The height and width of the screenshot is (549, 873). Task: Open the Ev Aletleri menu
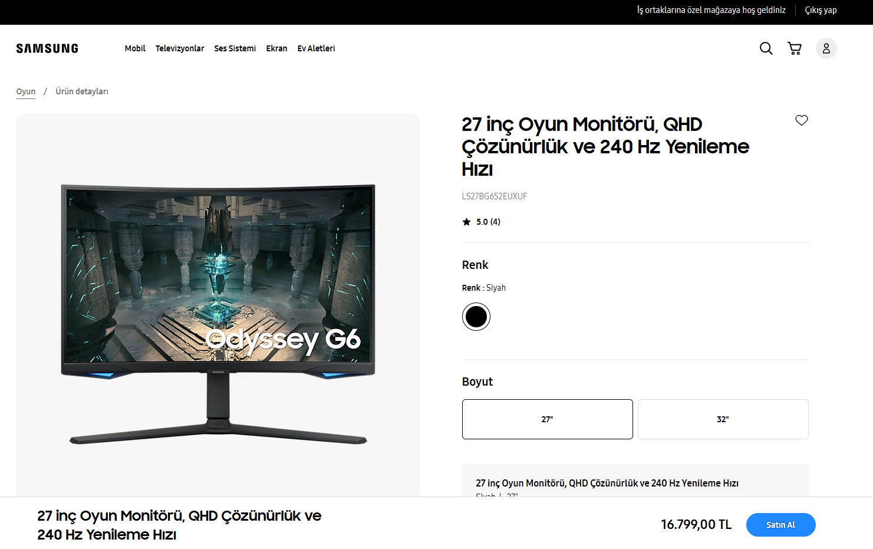pyautogui.click(x=316, y=48)
